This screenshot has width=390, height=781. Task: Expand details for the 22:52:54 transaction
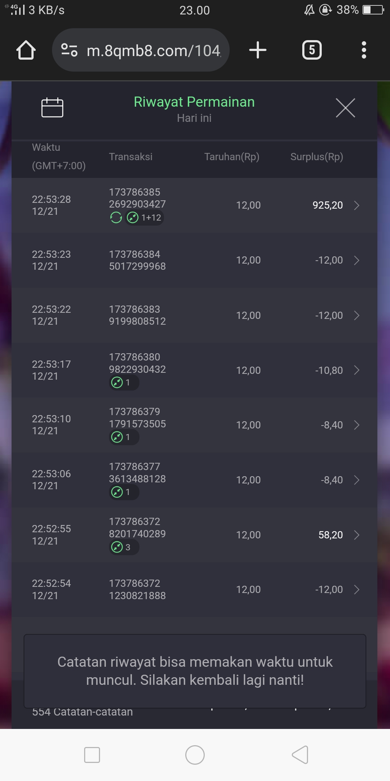click(x=356, y=590)
